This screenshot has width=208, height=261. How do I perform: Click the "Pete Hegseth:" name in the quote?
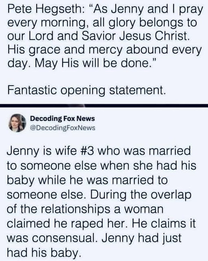(x=47, y=9)
